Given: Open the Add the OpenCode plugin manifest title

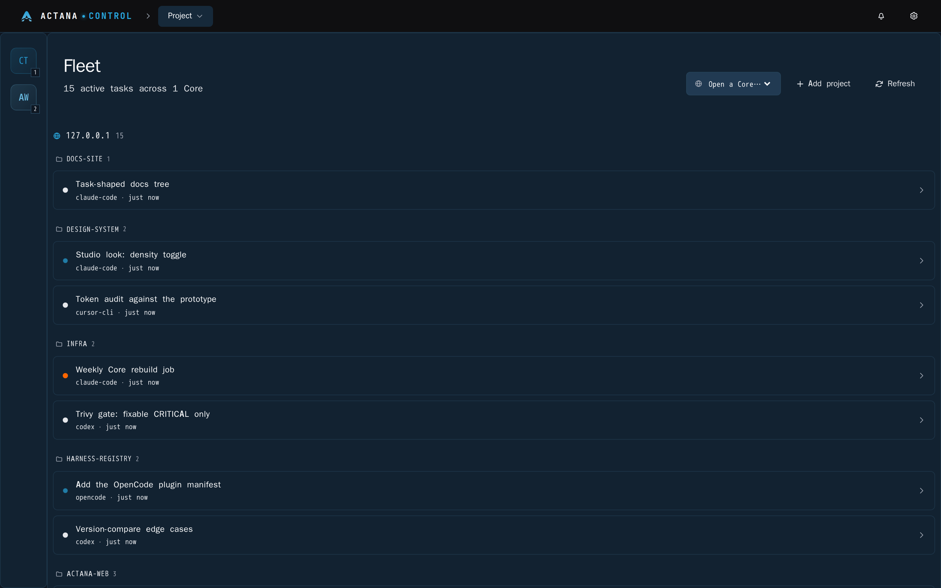Looking at the screenshot, I should [x=148, y=484].
